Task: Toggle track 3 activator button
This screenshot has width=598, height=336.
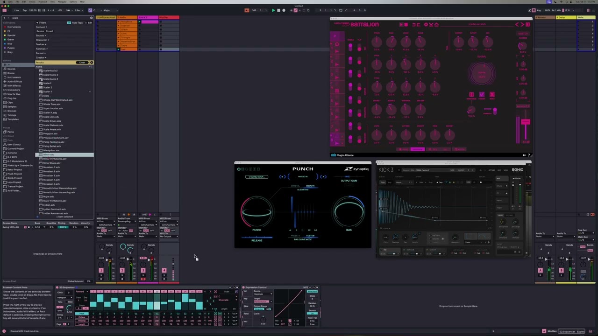Action: pyautogui.click(x=143, y=271)
